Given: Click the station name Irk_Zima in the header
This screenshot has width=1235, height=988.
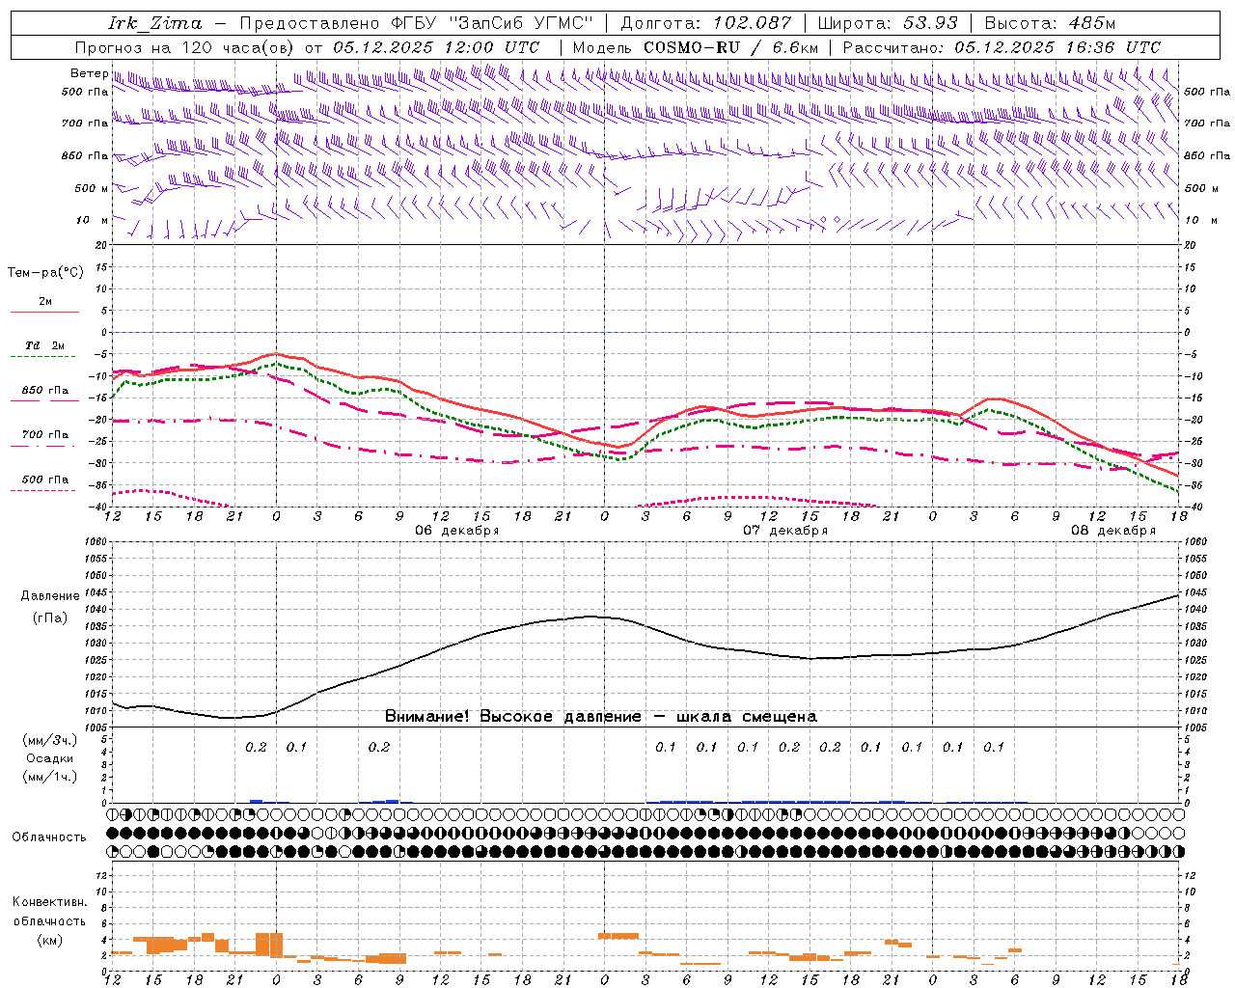Looking at the screenshot, I should pyautogui.click(x=155, y=23).
